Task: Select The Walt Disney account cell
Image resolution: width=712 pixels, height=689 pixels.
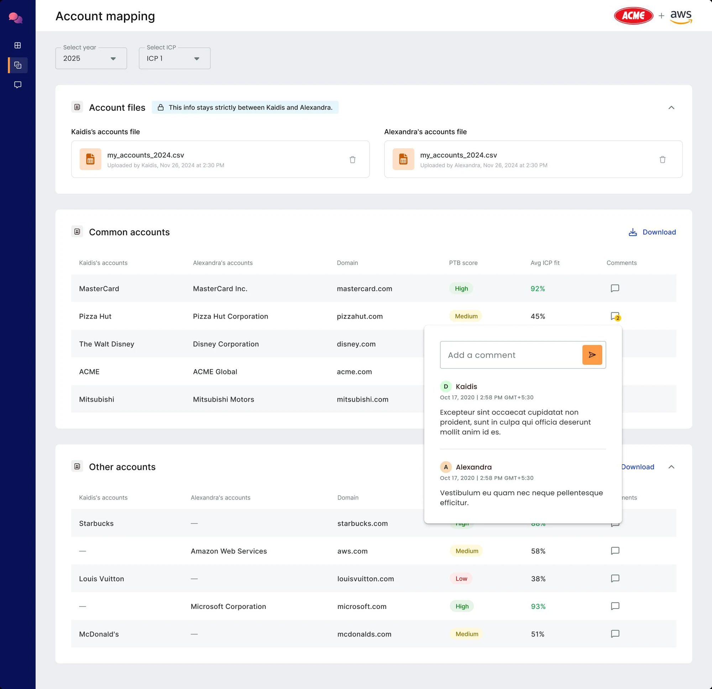Action: pyautogui.click(x=106, y=344)
